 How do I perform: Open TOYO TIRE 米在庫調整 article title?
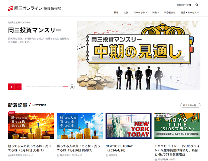coord(177,150)
